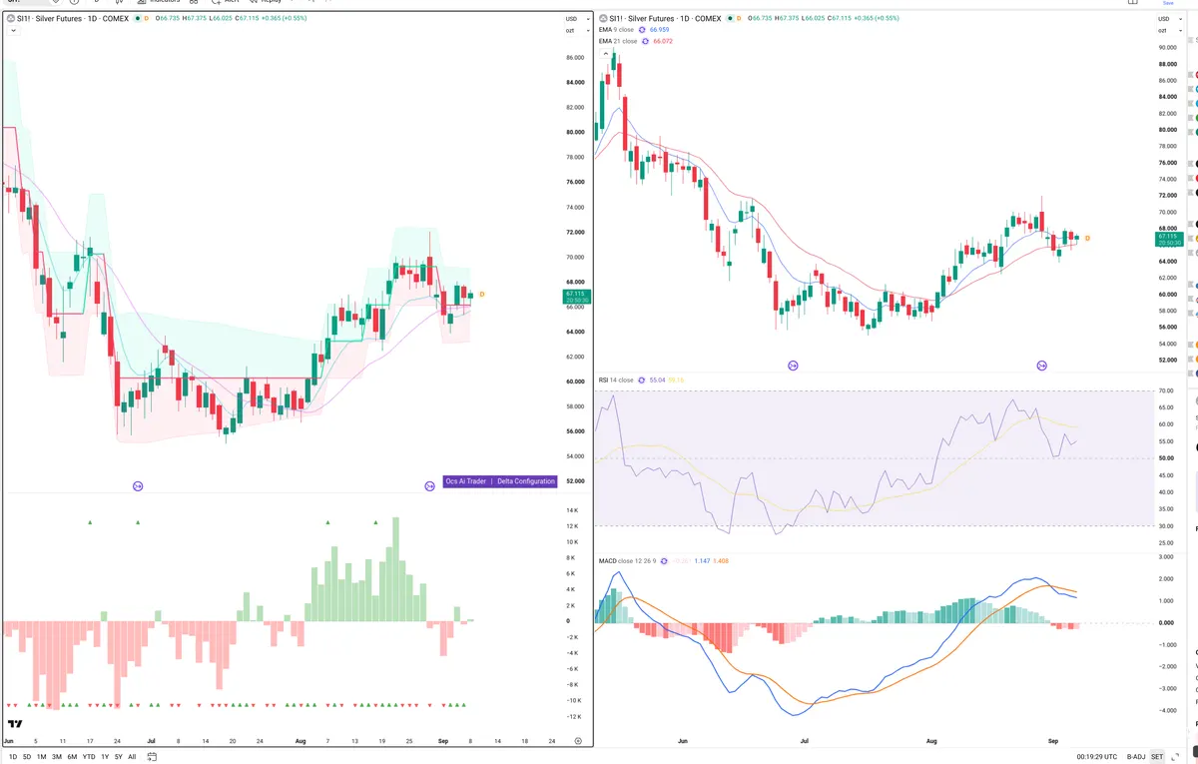Click the Save link at top right
The height and width of the screenshot is (764, 1198).
[1168, 4]
